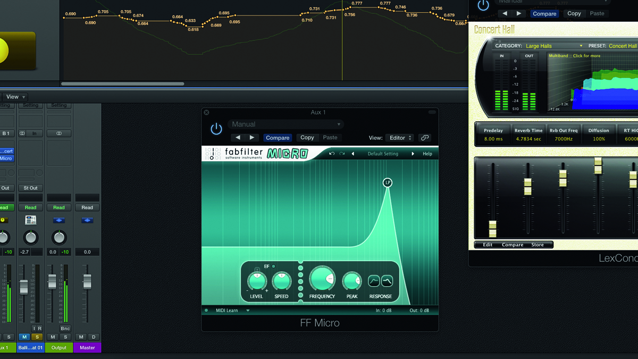Toggle FF Micro plugin power button

pyautogui.click(x=216, y=129)
